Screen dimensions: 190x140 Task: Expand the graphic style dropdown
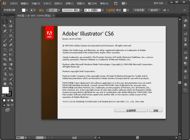click(x=128, y=10)
